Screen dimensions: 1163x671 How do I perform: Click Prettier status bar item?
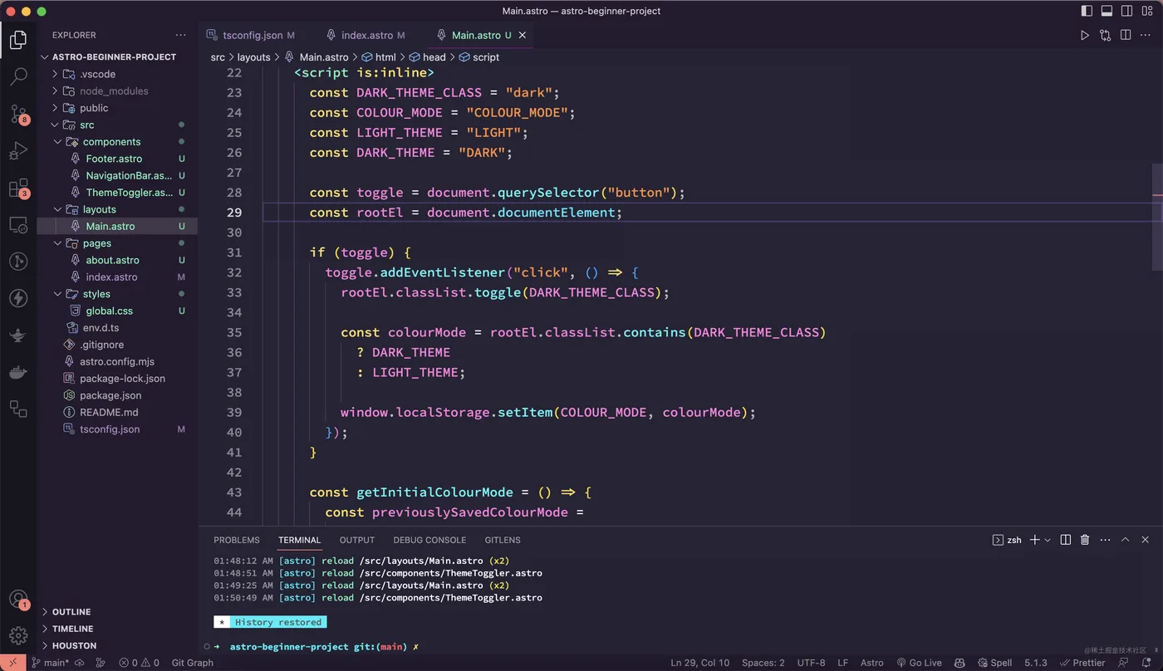[x=1082, y=663]
